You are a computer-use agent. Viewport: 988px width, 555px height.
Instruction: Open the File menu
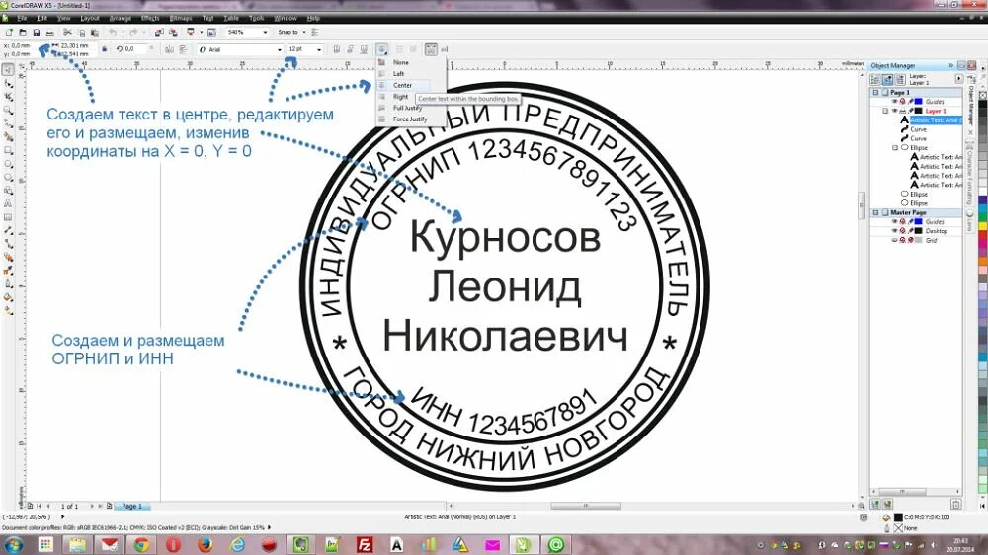pos(22,18)
